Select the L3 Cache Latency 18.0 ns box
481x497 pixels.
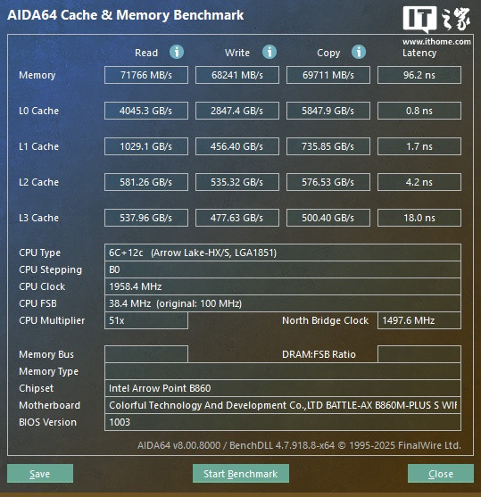pyautogui.click(x=419, y=218)
